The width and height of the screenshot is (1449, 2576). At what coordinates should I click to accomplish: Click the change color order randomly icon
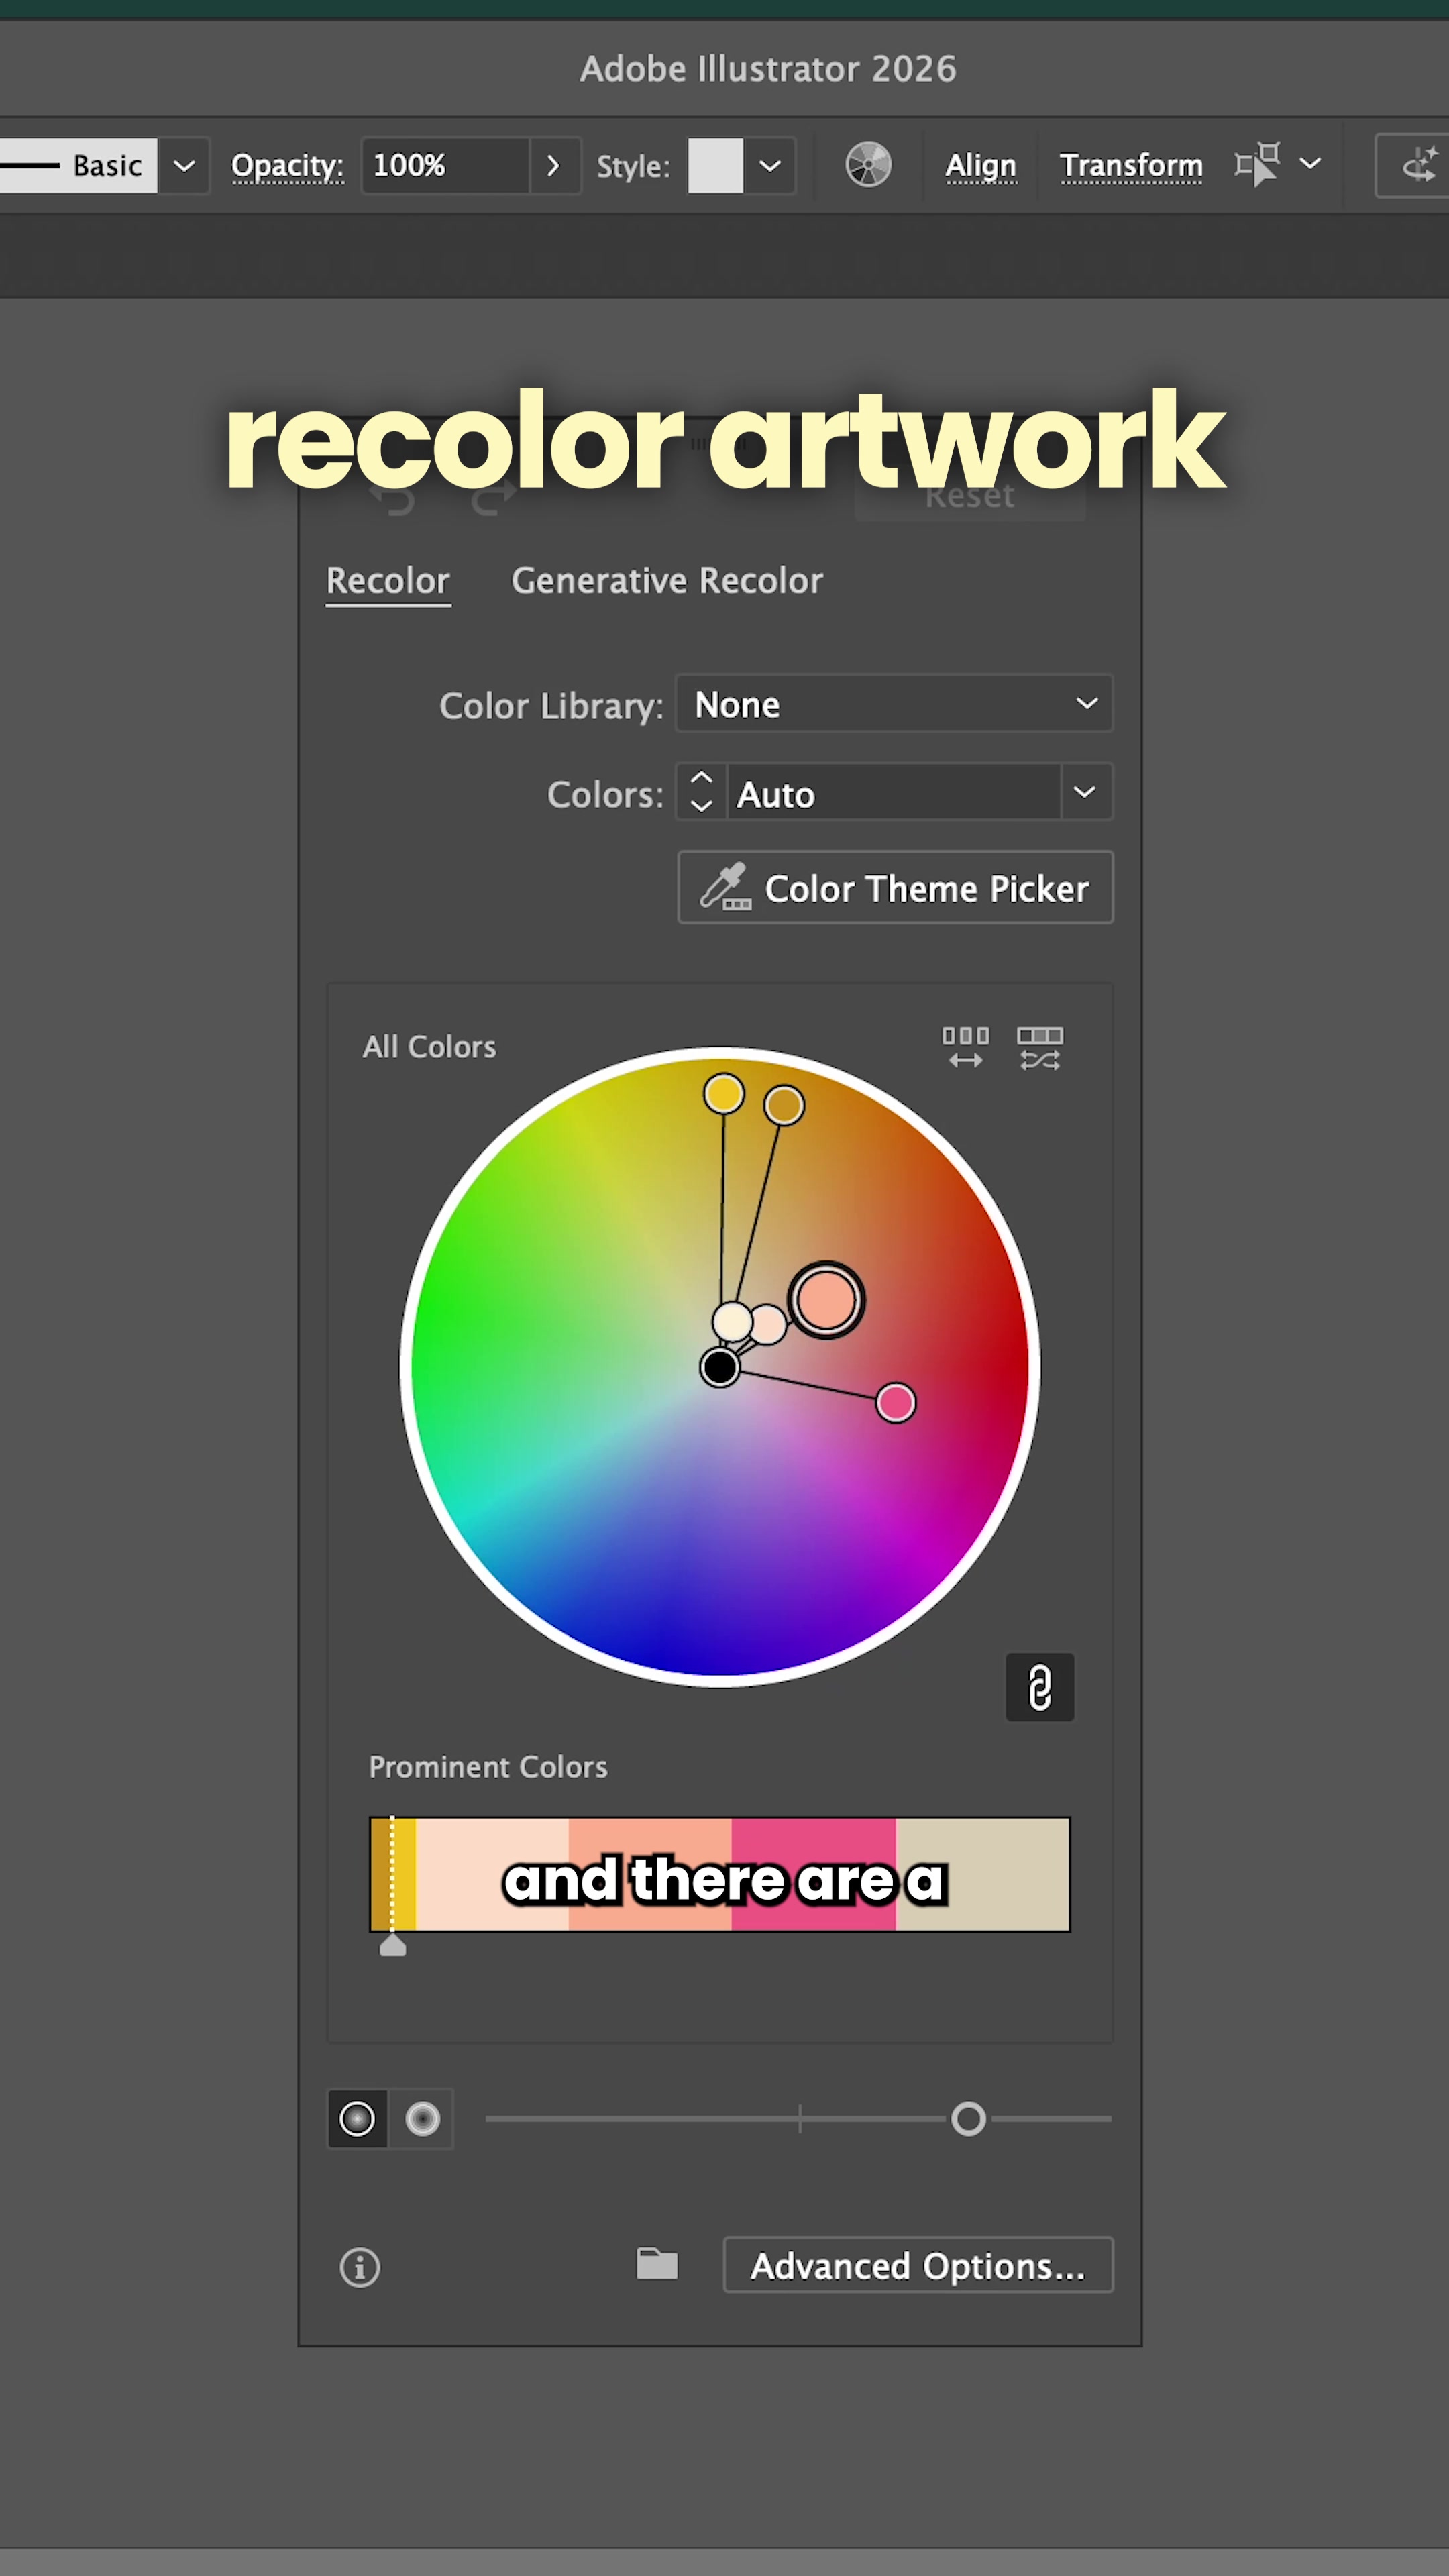tap(965, 1047)
